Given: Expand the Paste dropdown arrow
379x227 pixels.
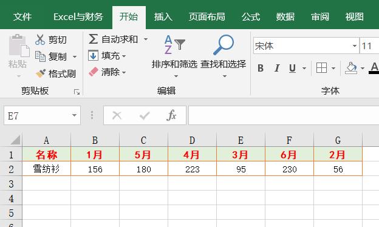Looking at the screenshot, I should [19, 76].
